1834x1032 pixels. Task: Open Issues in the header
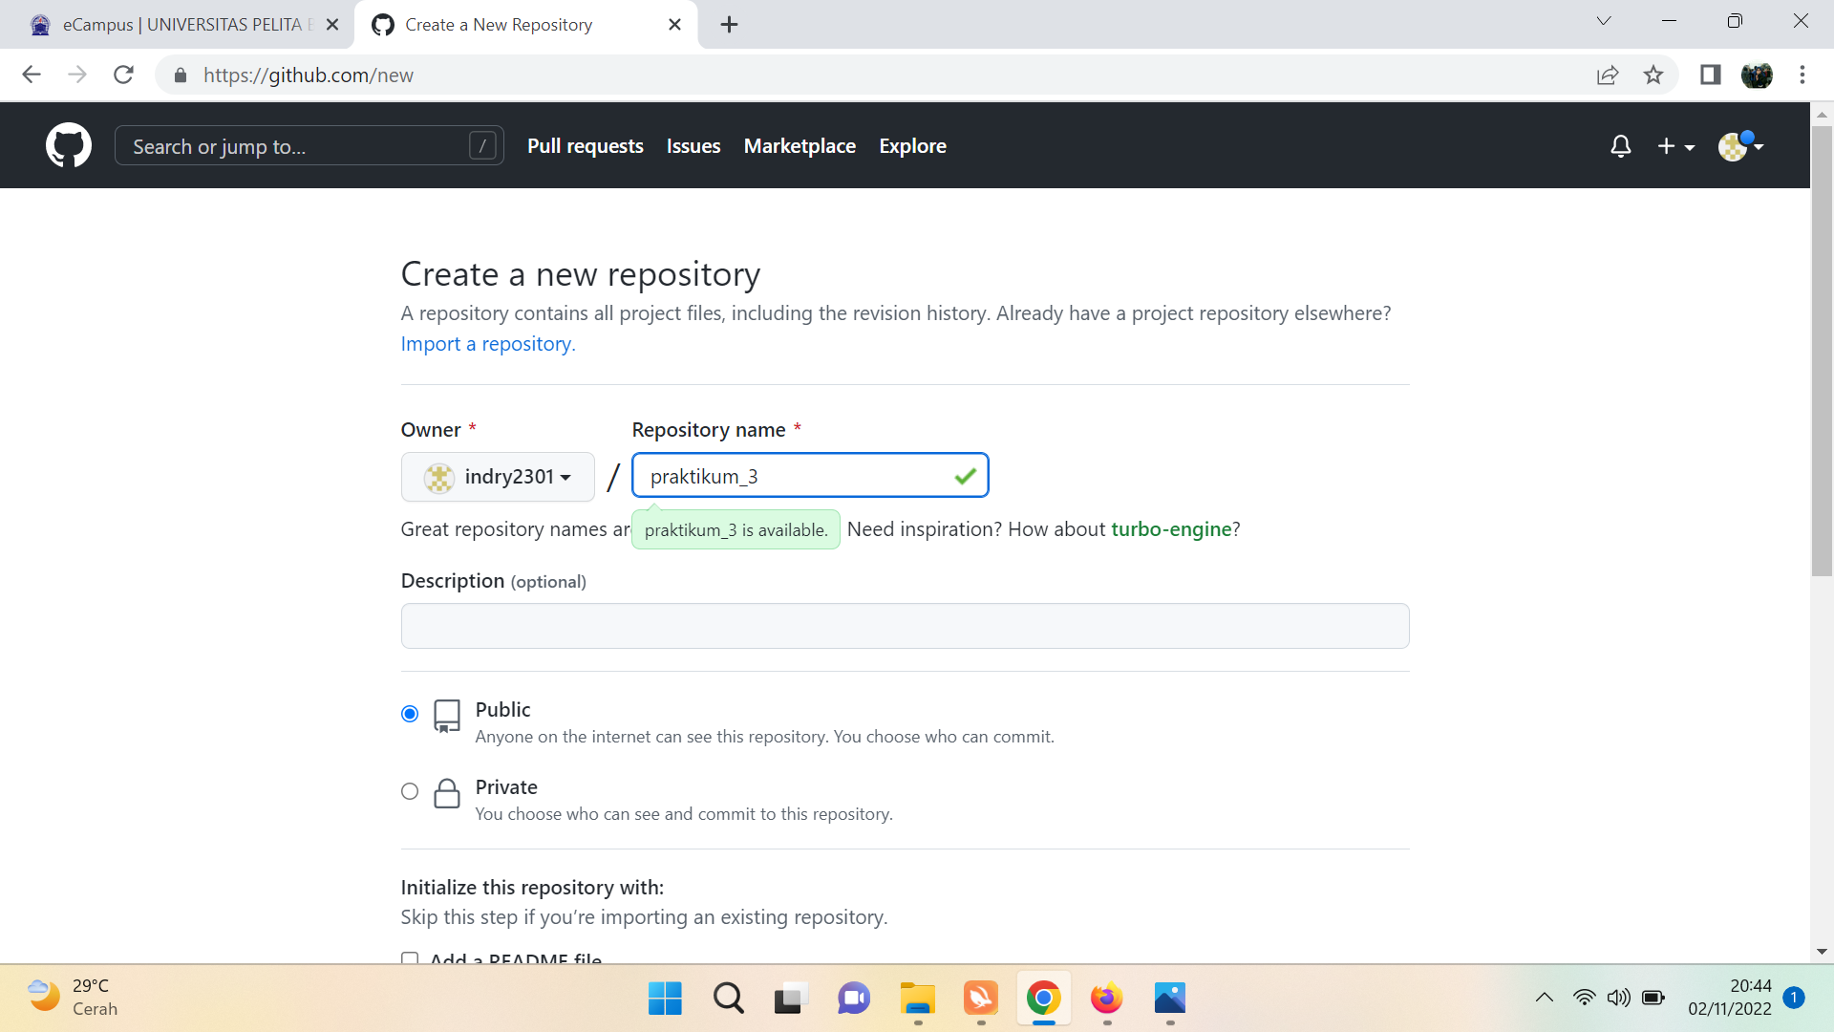pyautogui.click(x=693, y=146)
